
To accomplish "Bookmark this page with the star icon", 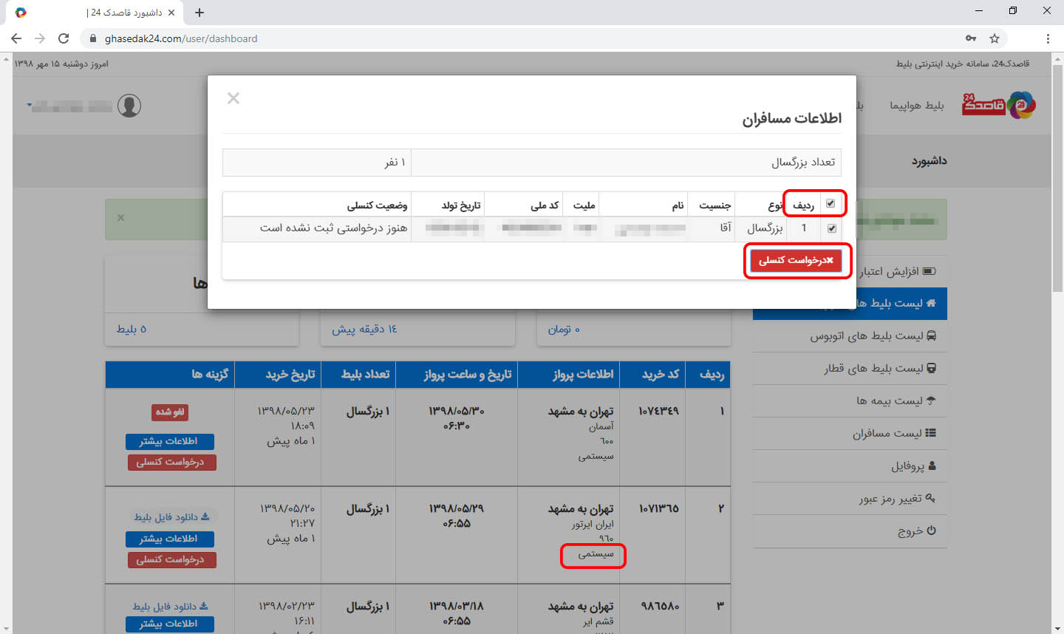I will tap(995, 38).
